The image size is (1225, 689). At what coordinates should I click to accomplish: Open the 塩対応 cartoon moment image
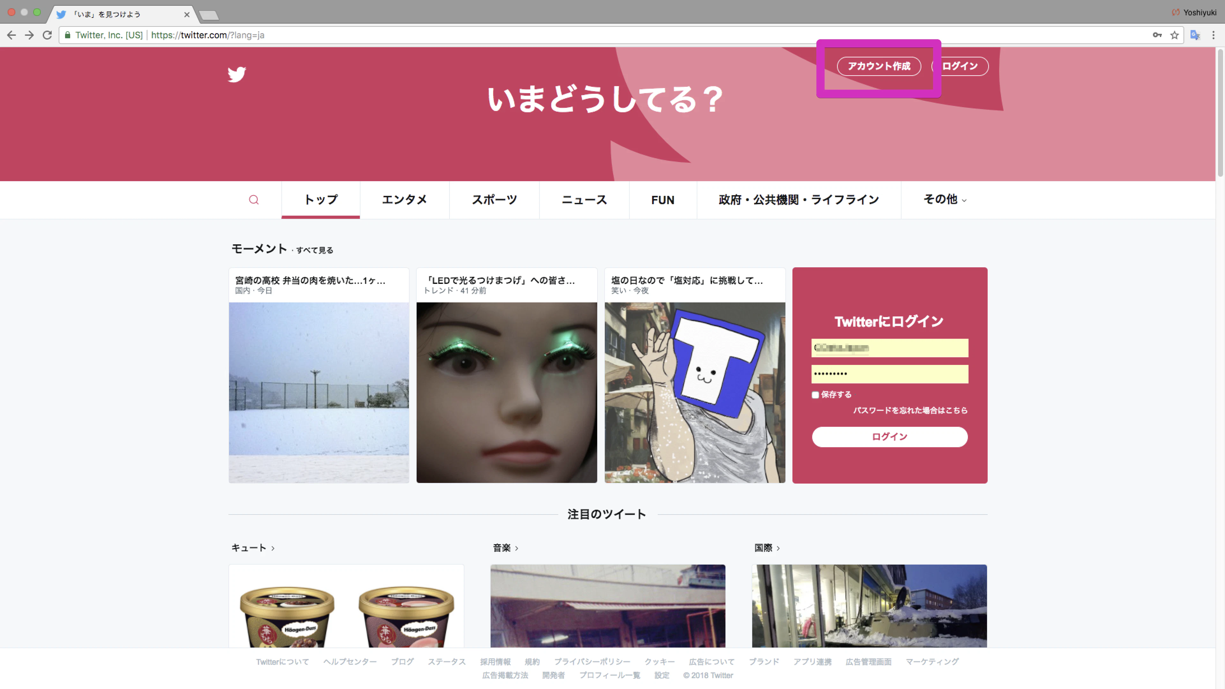[x=695, y=392]
